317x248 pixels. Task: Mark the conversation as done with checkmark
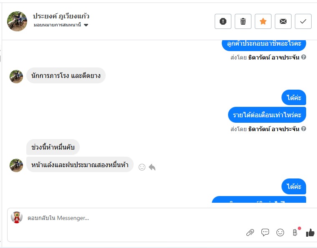pyautogui.click(x=303, y=21)
